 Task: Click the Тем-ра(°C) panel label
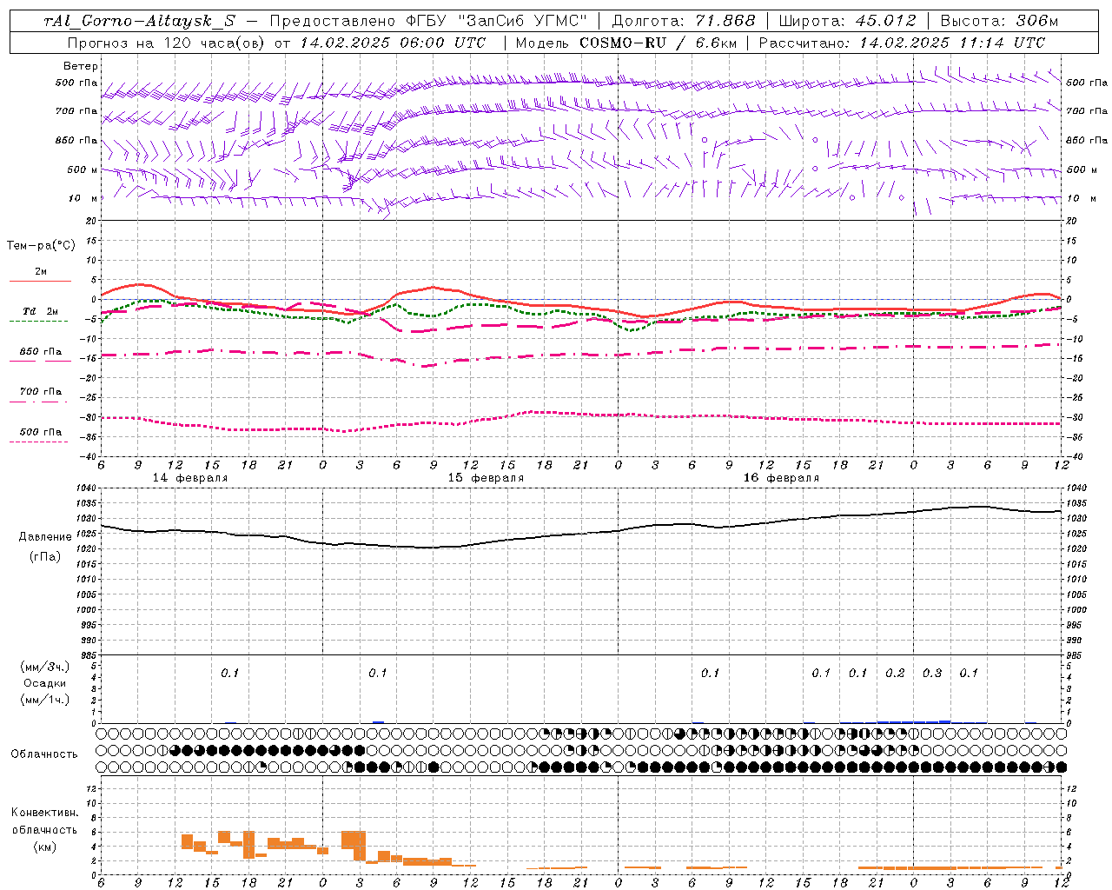pos(41,246)
